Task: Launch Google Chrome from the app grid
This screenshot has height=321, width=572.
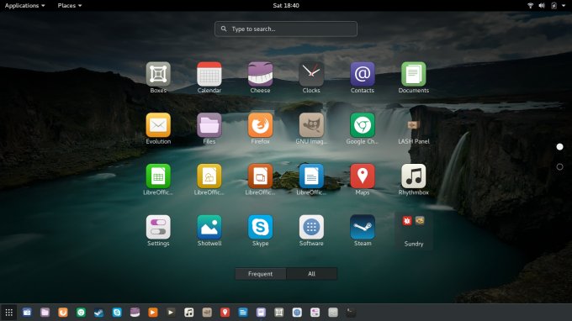Action: coord(363,125)
